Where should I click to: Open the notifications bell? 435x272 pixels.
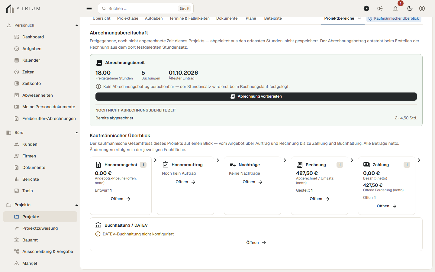[395, 8]
